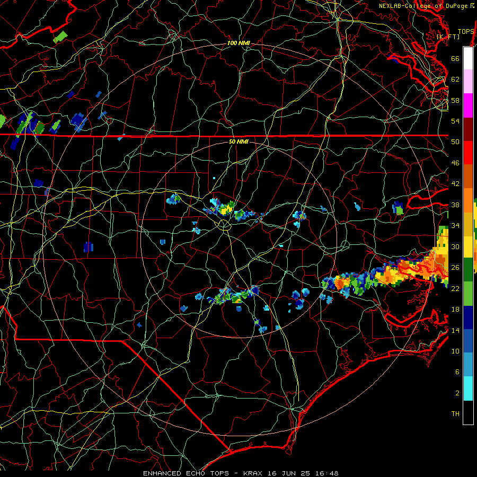
Task: Click the navy blue legend color band
Action: pos(468,317)
